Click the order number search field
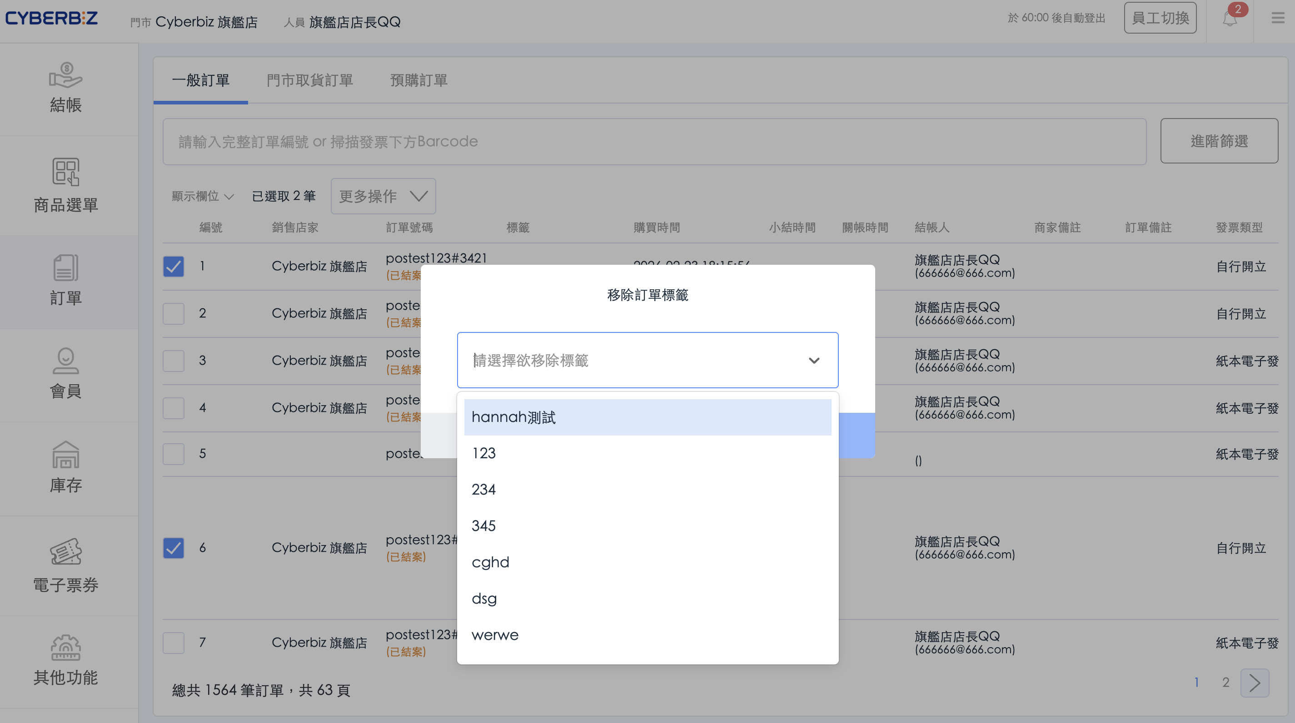The width and height of the screenshot is (1295, 723). (x=653, y=142)
